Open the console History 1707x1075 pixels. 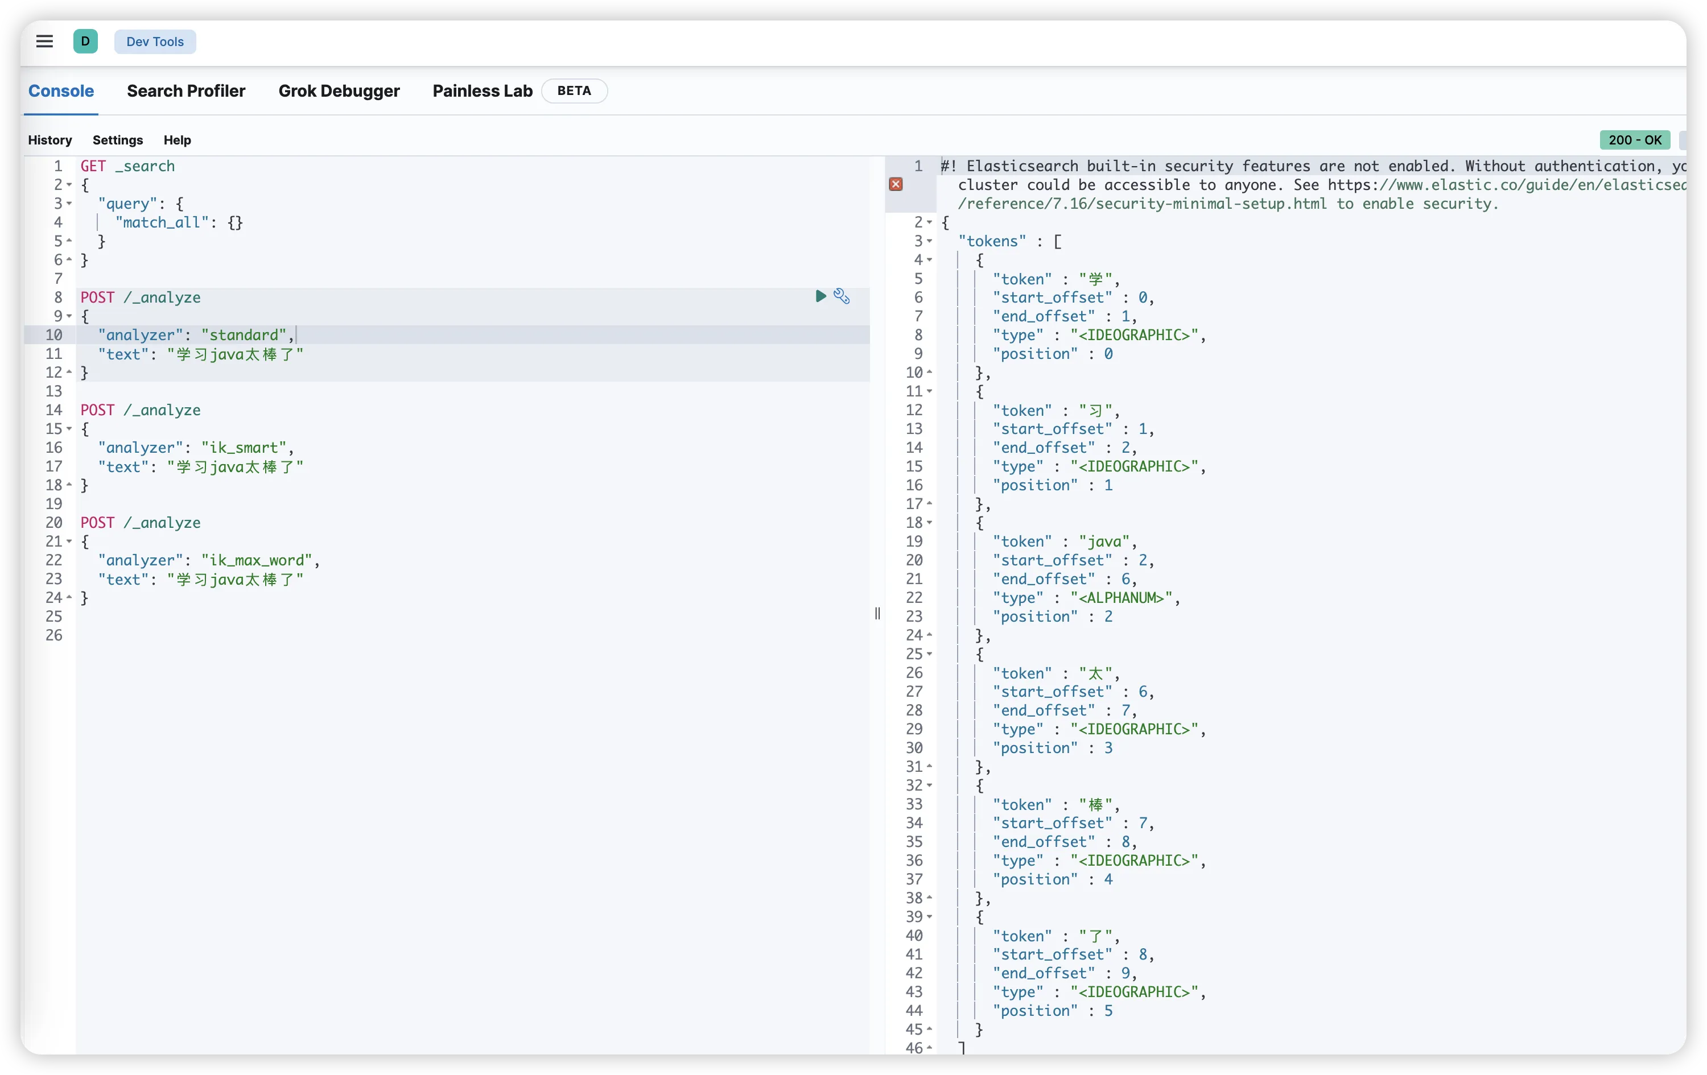pyautogui.click(x=50, y=140)
